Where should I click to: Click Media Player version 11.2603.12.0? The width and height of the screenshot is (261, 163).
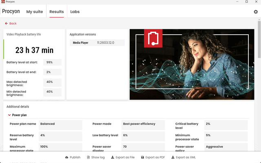click(x=106, y=42)
